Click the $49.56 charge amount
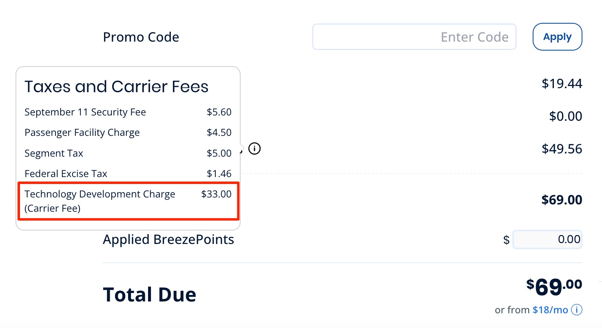Screen dimensions: 602x328 [562, 149]
